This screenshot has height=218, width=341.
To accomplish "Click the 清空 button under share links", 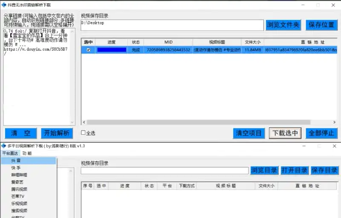I will point(21,133).
